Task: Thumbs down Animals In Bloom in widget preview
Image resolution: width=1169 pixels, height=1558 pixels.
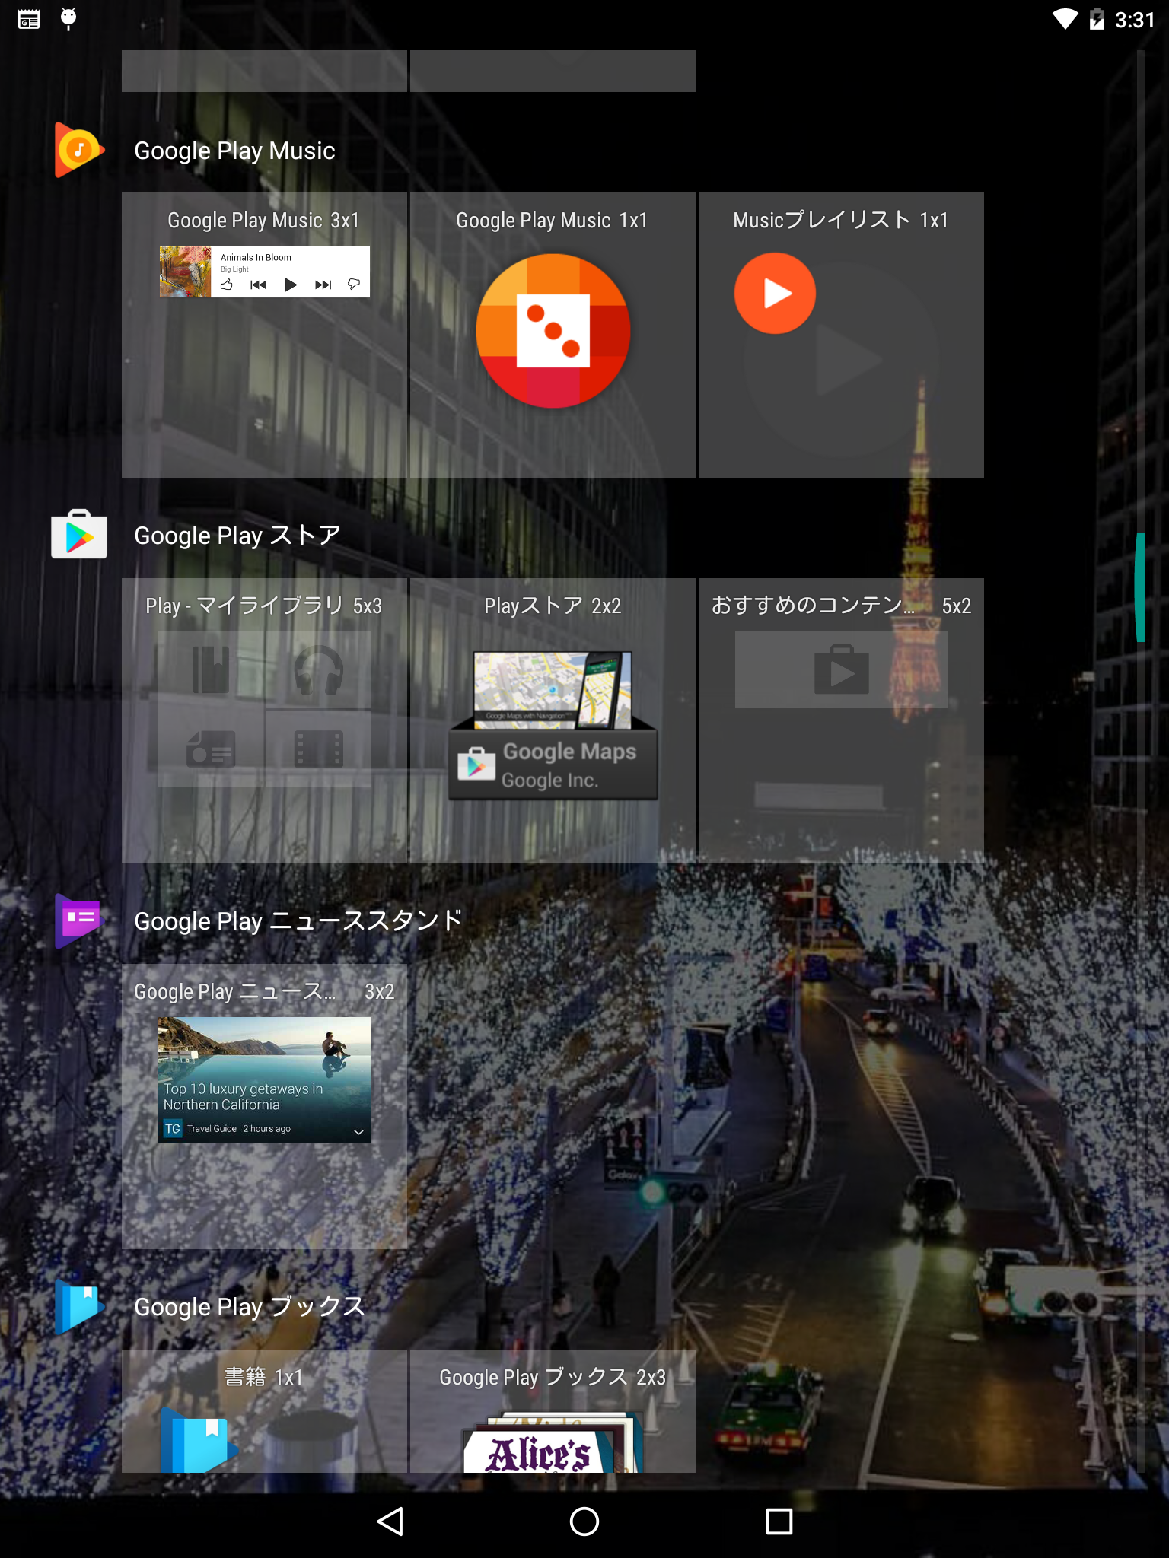Action: pos(354,285)
